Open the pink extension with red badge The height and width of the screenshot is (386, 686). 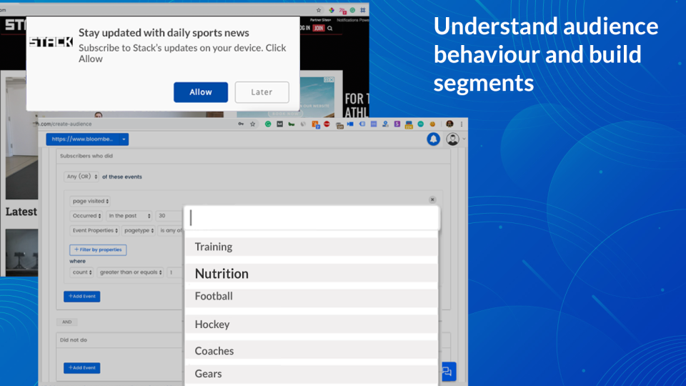(342, 11)
